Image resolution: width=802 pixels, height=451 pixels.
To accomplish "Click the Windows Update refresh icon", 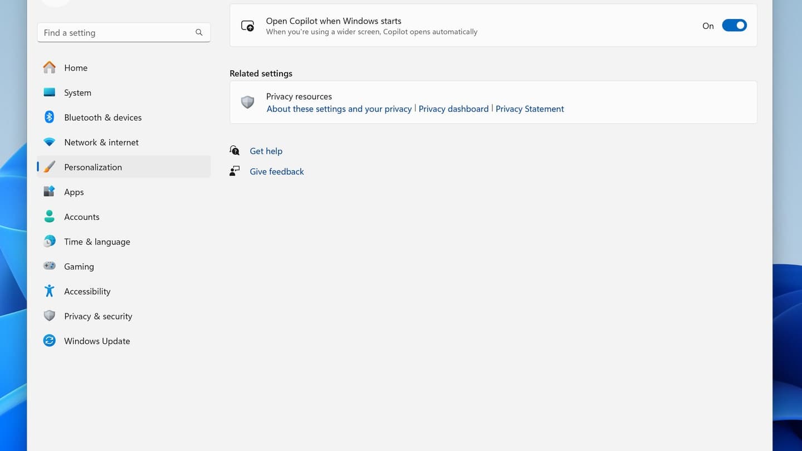I will [x=50, y=341].
